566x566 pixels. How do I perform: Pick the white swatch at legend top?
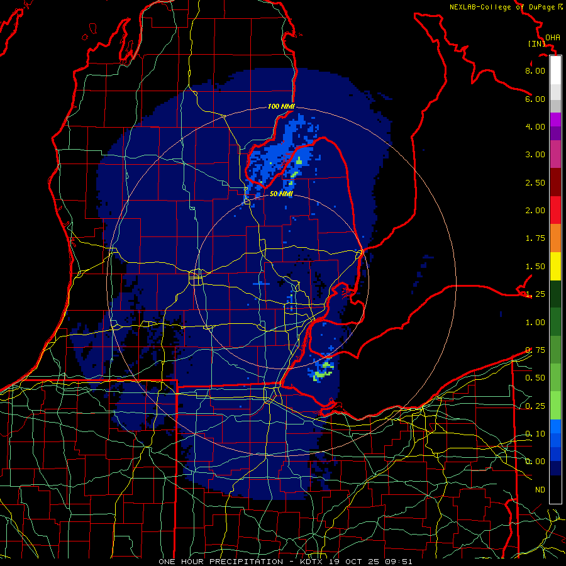pos(555,70)
